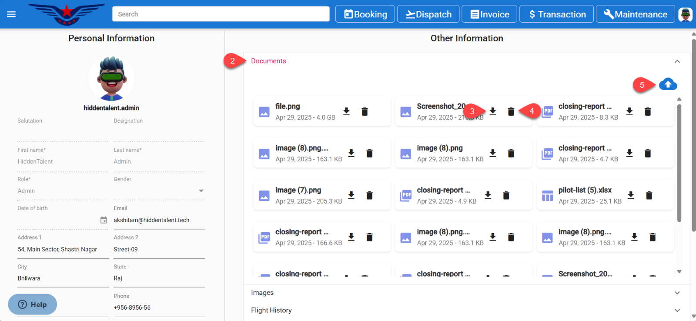696x321 pixels.
Task: Go to the Booking page
Action: coord(365,14)
